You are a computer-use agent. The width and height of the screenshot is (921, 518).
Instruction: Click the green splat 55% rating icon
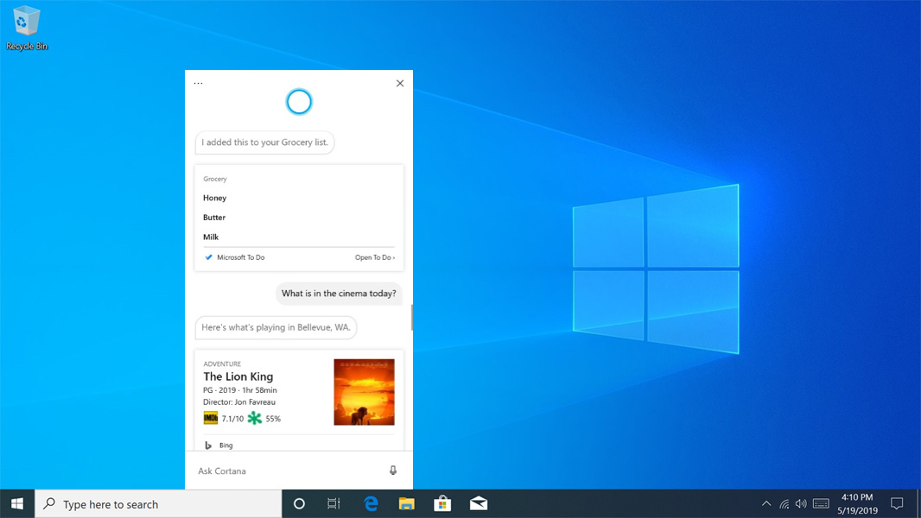254,418
